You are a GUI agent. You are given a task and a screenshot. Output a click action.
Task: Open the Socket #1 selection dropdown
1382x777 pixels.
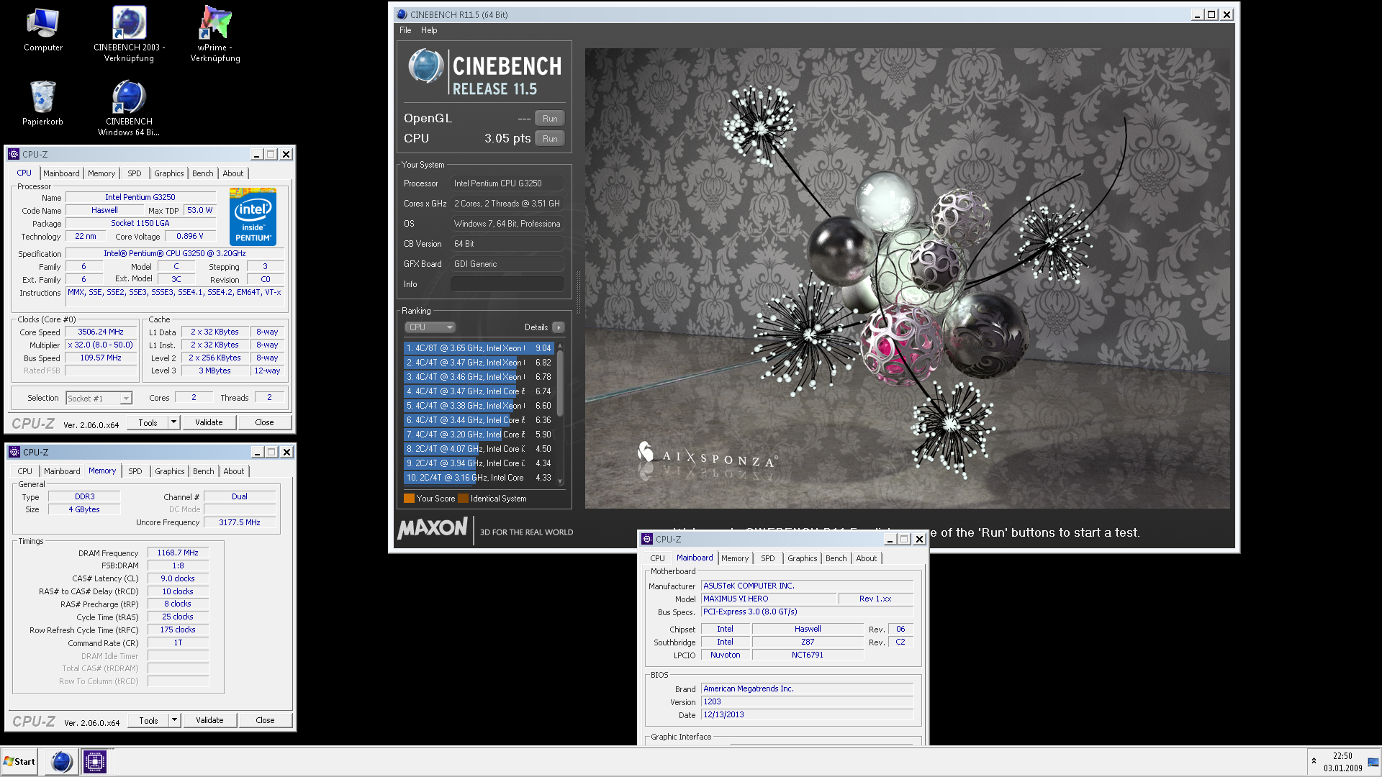(x=99, y=398)
